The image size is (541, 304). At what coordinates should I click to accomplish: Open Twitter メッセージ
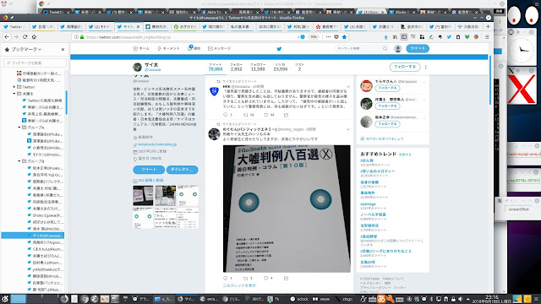(220, 49)
